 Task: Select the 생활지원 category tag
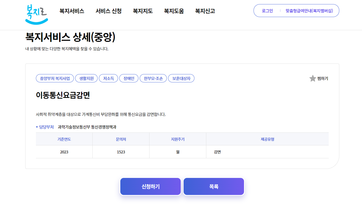tap(86, 78)
